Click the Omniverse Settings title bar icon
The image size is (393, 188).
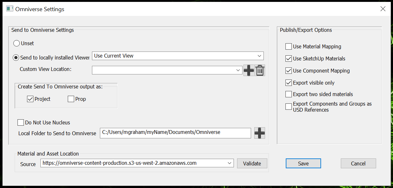10,9
